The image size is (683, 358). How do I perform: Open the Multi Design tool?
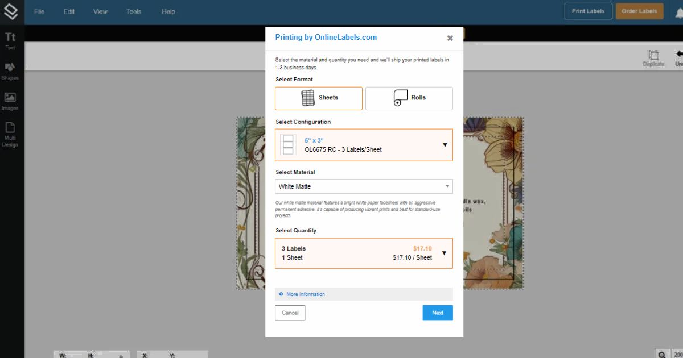(10, 135)
